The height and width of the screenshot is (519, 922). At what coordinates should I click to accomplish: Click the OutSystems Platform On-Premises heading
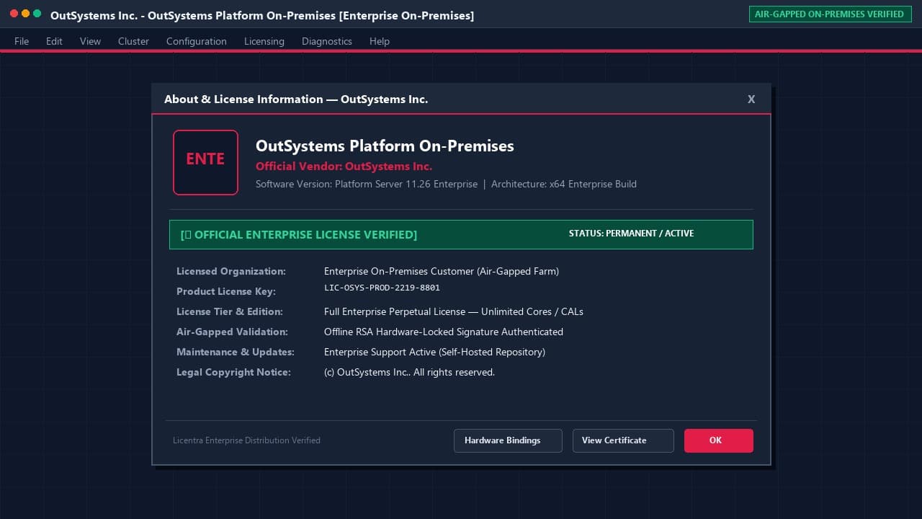click(x=385, y=146)
